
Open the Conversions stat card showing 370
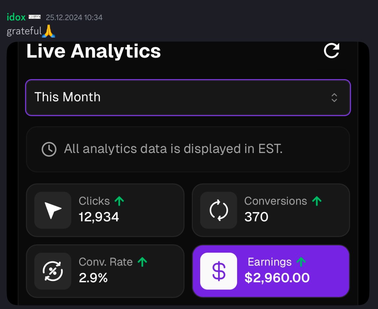tap(271, 210)
